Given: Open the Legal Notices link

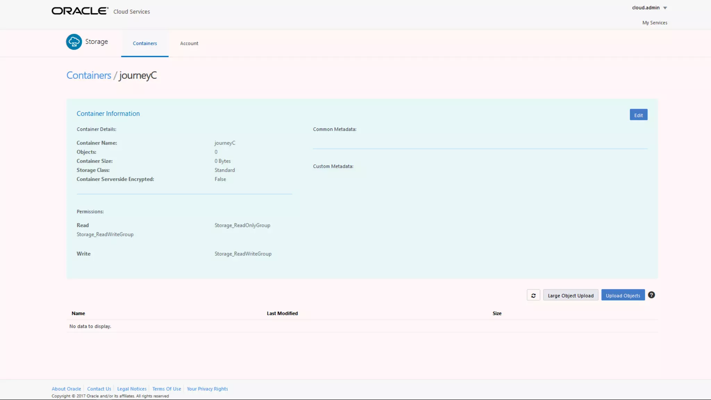Looking at the screenshot, I should tap(132, 389).
